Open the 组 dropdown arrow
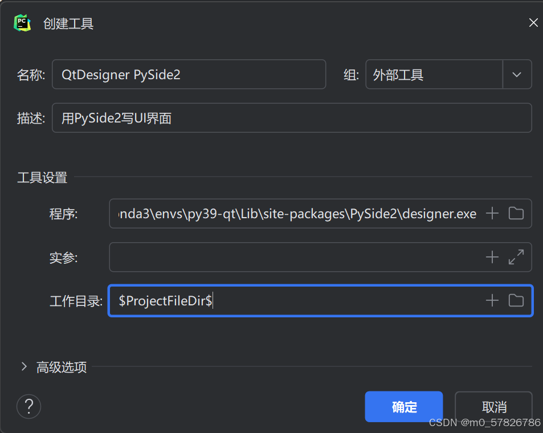This screenshot has height=433, width=543. point(517,75)
